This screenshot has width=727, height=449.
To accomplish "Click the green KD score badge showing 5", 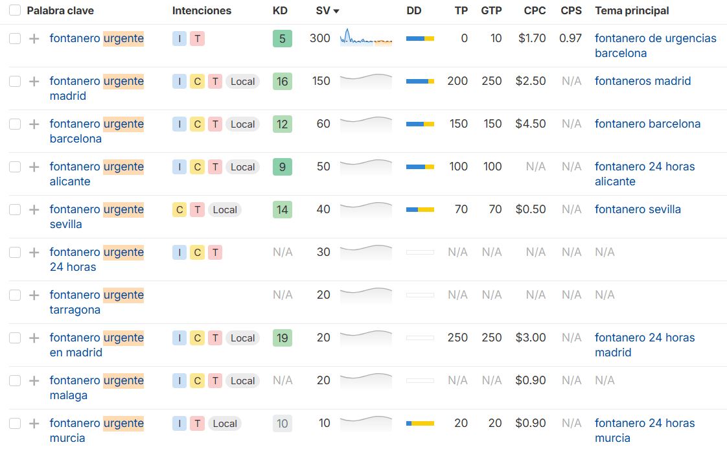I will (x=282, y=39).
